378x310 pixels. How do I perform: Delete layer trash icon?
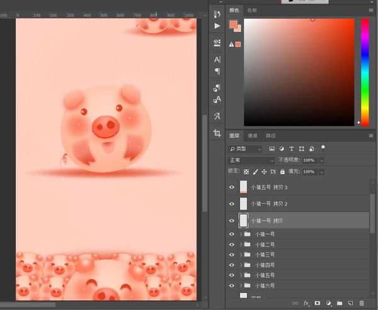tap(362, 303)
